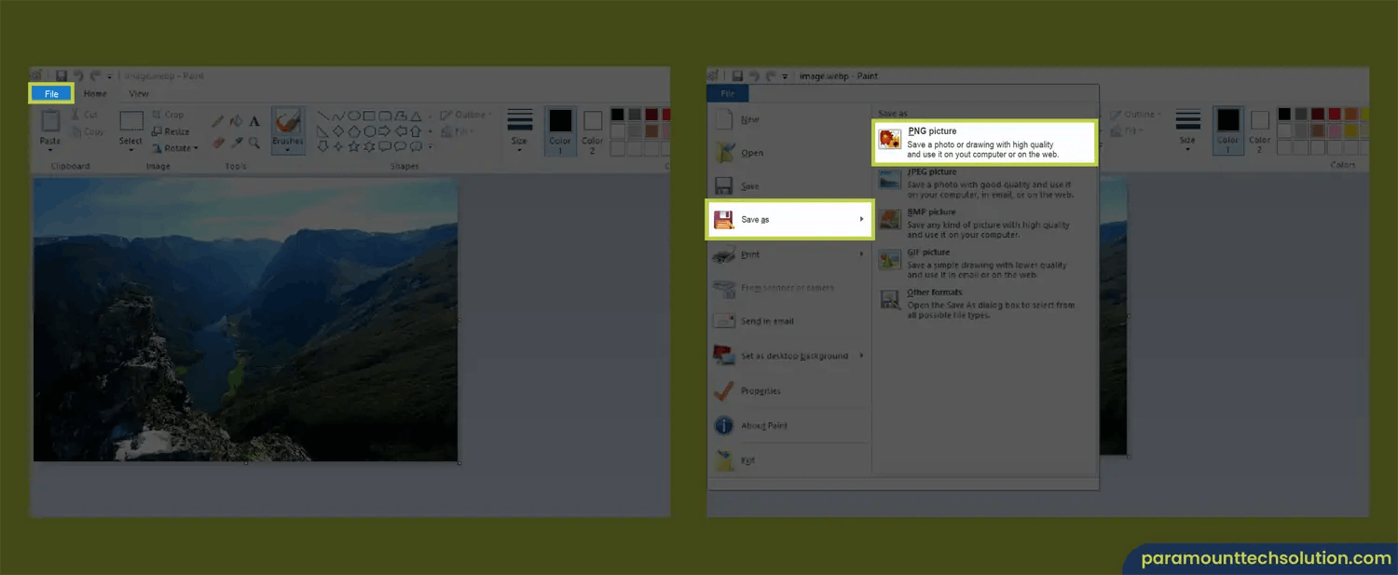Select Color 2 in left Paint window

pyautogui.click(x=593, y=131)
